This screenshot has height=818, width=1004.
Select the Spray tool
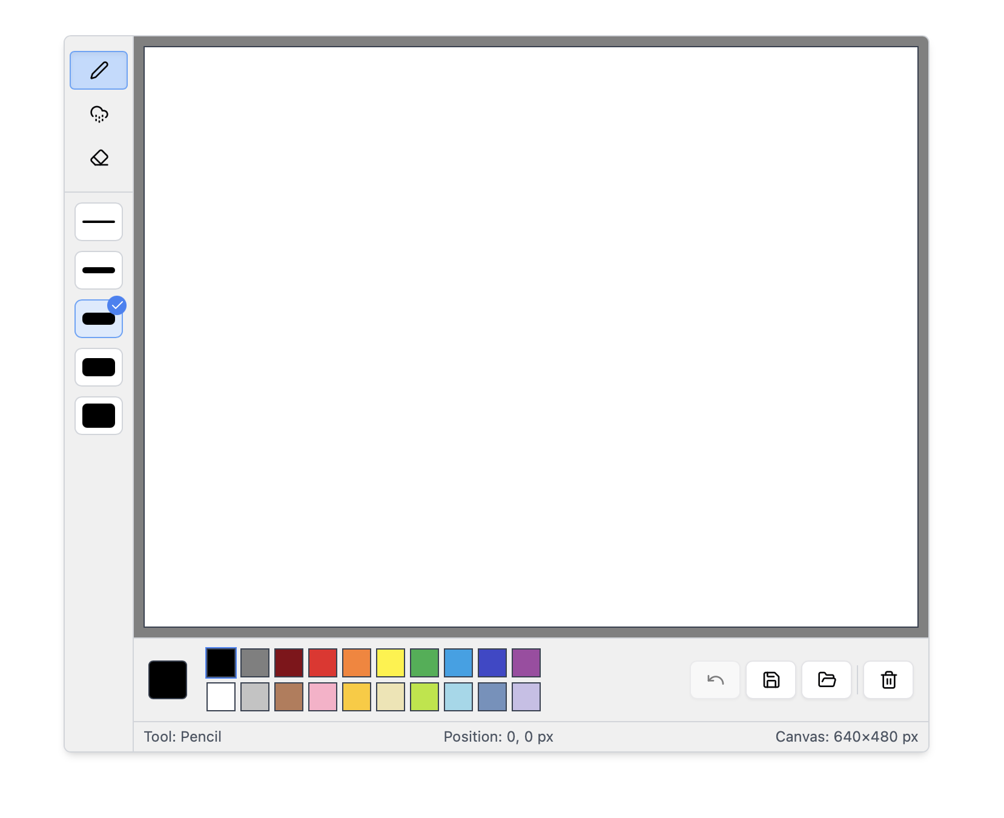pos(98,114)
